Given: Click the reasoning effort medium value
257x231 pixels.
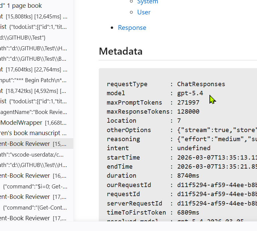Looking at the screenshot, I should point(217,139).
